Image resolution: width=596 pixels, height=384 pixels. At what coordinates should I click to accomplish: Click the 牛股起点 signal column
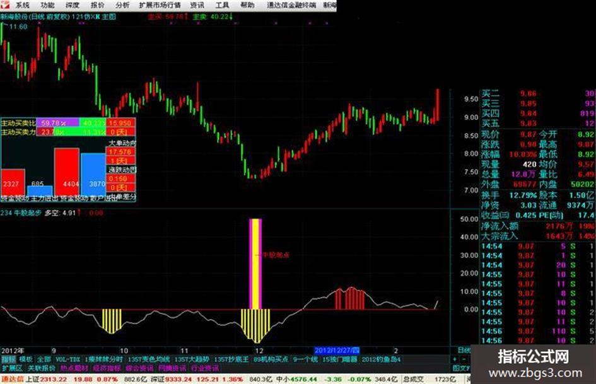coord(255,264)
